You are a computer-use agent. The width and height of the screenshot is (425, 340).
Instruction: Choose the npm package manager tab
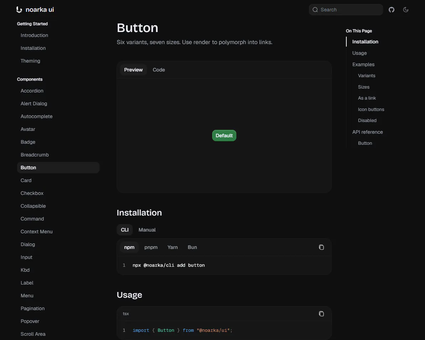click(129, 247)
